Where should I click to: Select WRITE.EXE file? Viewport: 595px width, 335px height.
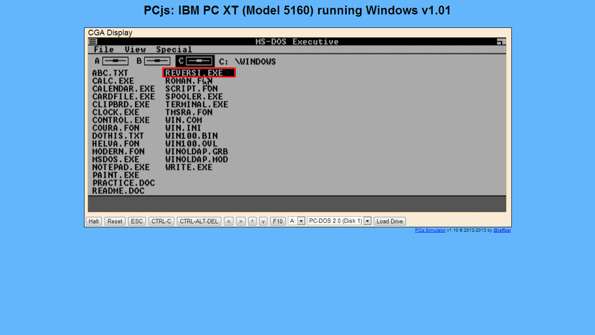(189, 167)
